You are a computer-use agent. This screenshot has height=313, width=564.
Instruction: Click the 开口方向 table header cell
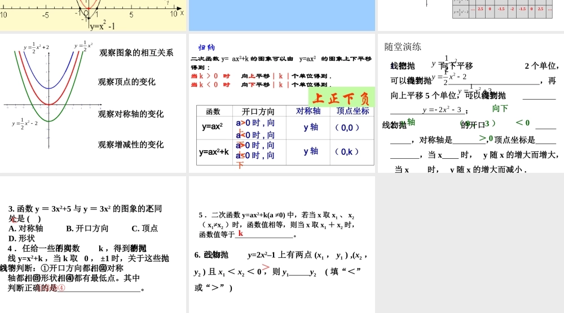[259, 111]
